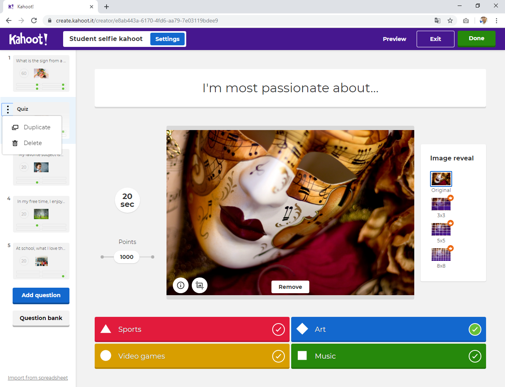Viewport: 505px width, 387px height.
Task: Select Duplicate from the question menu
Action: pos(37,127)
